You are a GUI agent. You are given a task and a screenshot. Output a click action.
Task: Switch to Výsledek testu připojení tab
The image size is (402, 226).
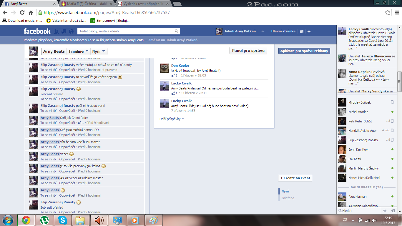click(x=142, y=4)
